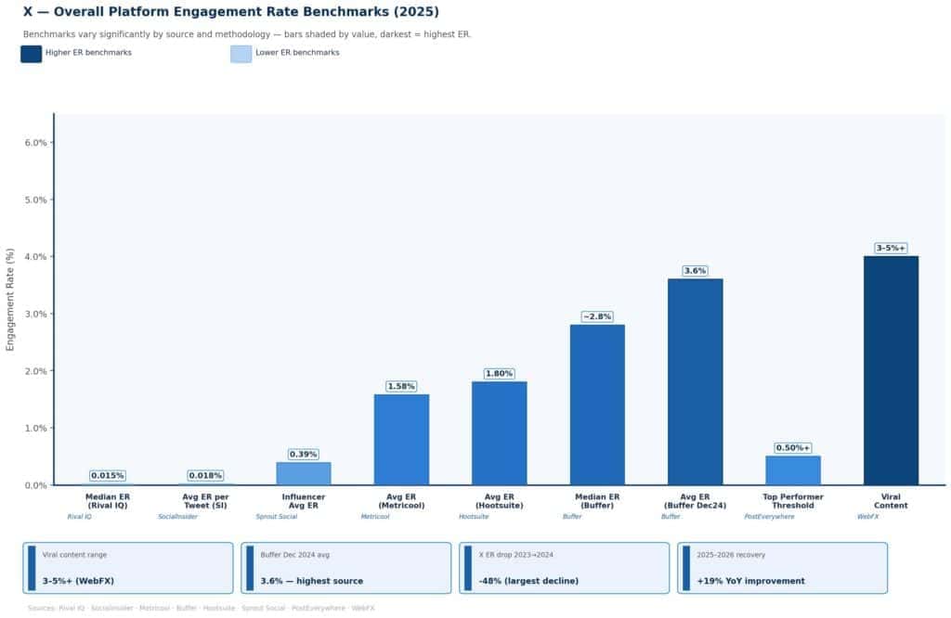Image resolution: width=951 pixels, height=618 pixels.
Task: Click the 0.015% value label
Action: point(108,475)
